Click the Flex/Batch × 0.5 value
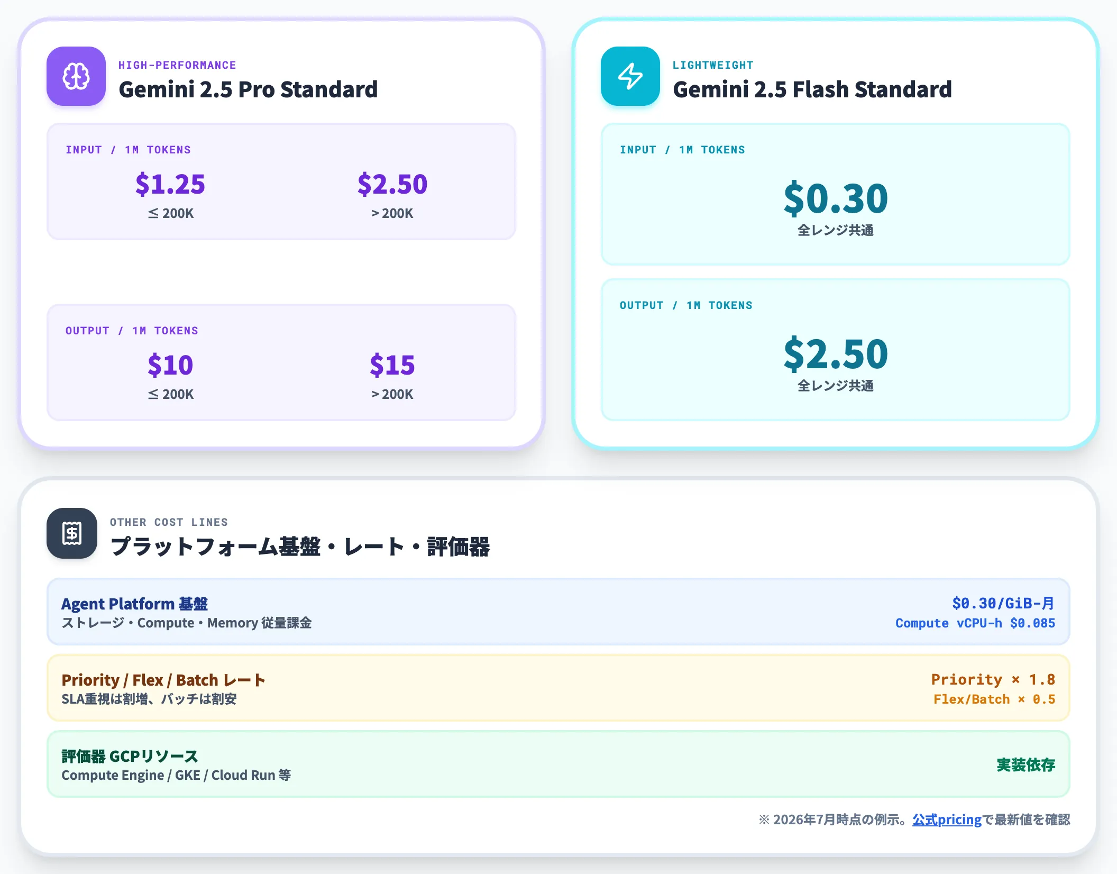Screen dimensions: 1117x874 click(x=994, y=699)
